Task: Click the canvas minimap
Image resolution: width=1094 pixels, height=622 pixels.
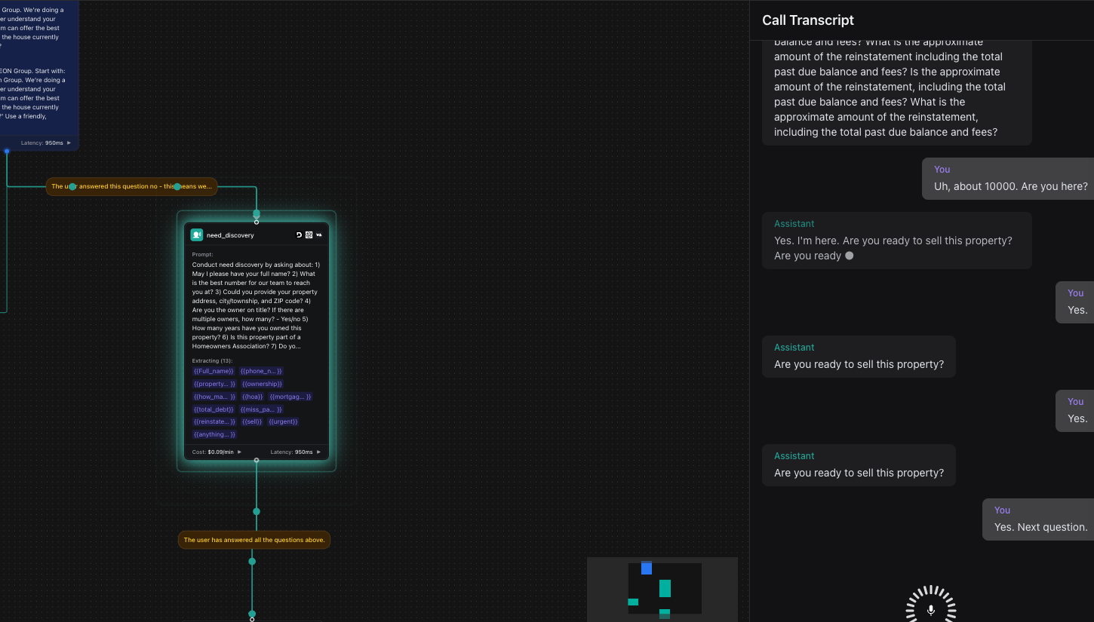Action: pos(662,590)
